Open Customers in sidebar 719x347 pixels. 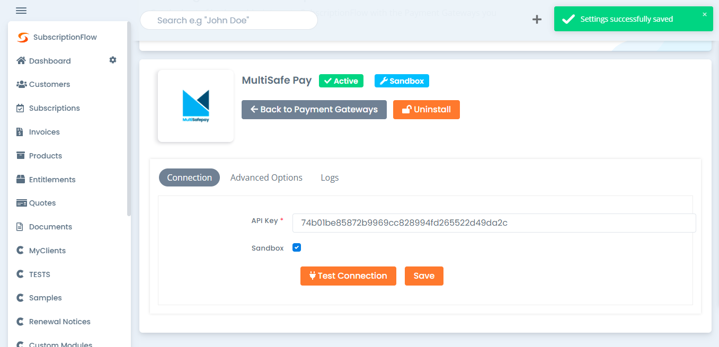pos(49,84)
